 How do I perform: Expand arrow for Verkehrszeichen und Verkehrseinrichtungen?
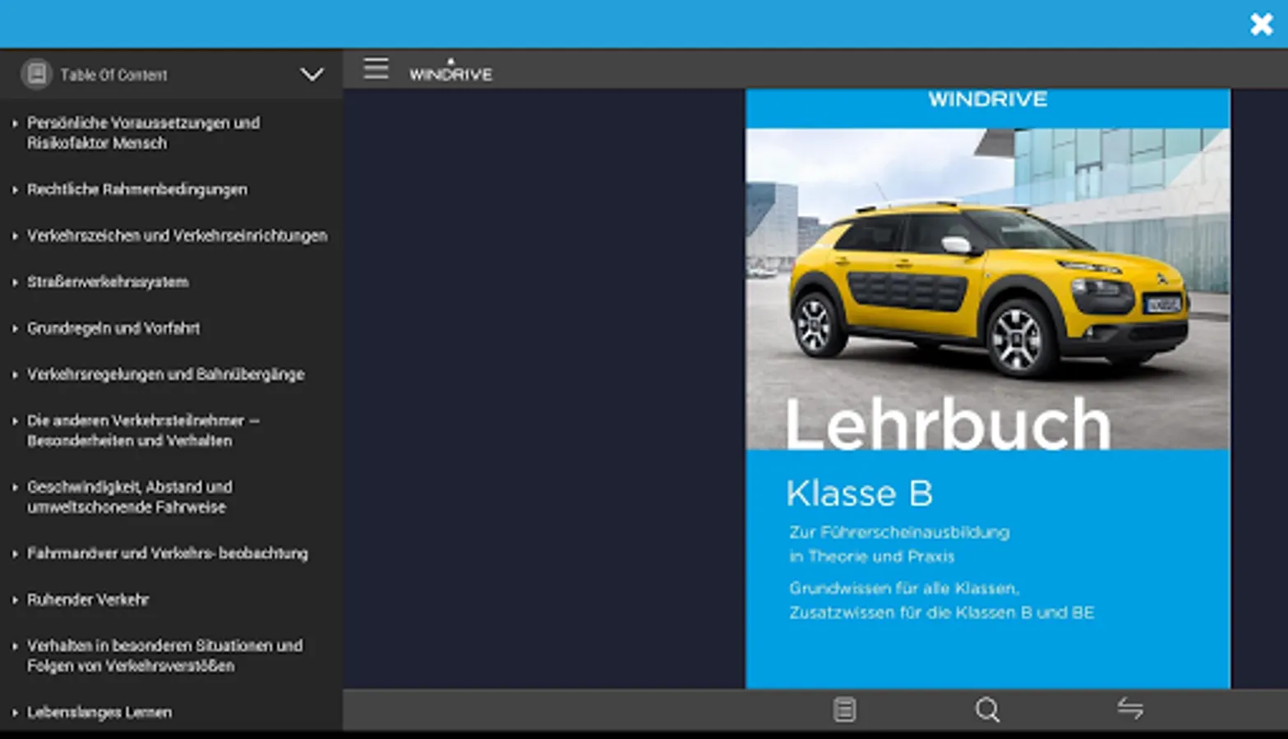click(15, 236)
